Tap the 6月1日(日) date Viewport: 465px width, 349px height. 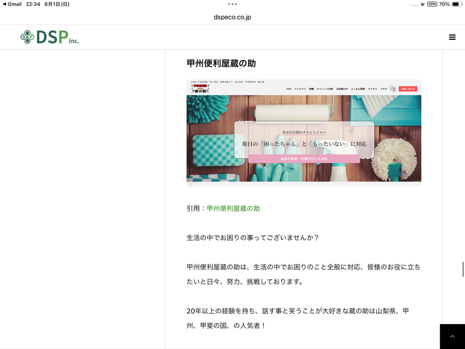pyautogui.click(x=57, y=4)
